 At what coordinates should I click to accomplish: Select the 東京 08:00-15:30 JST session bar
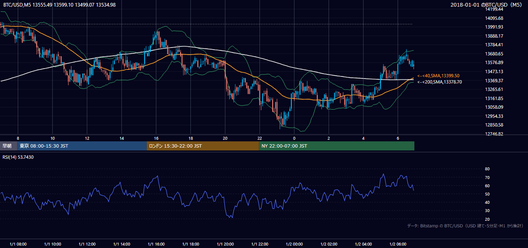tap(82, 146)
